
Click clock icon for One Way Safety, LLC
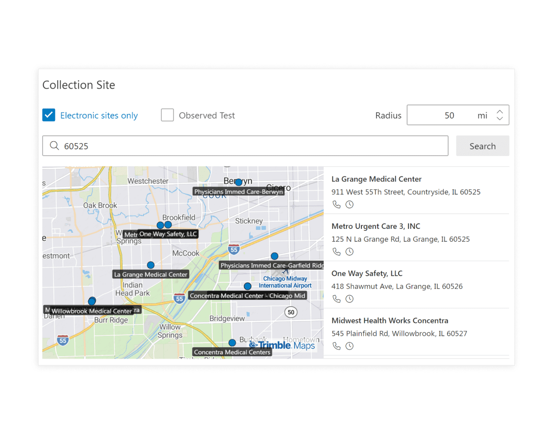click(349, 299)
